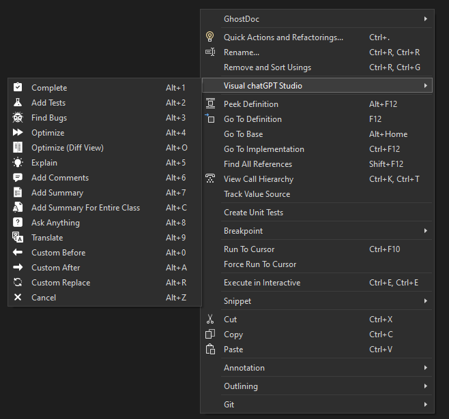This screenshot has width=449, height=419.
Task: Expand the Annotation submenu arrow
Action: (x=426, y=367)
